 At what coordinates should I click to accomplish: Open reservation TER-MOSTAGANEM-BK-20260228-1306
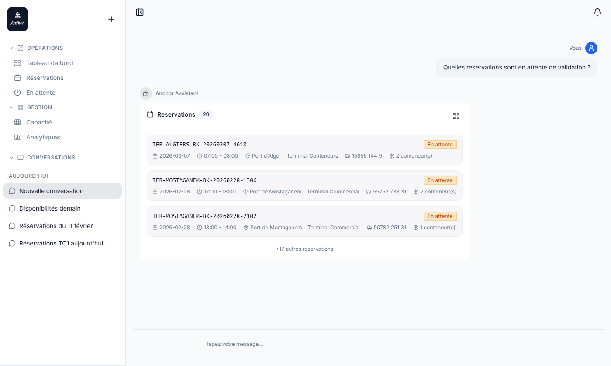click(304, 186)
